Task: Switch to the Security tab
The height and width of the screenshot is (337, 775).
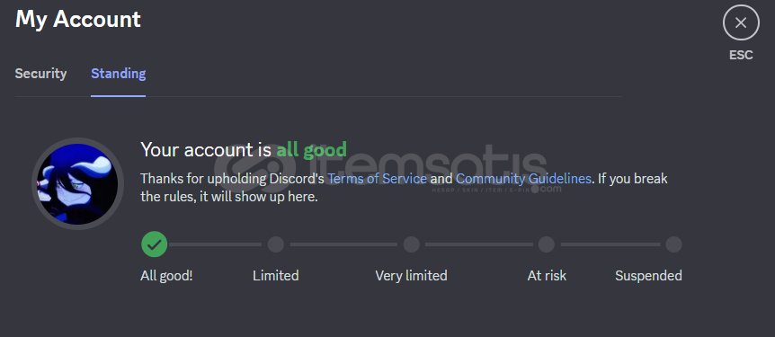Action: click(x=40, y=74)
